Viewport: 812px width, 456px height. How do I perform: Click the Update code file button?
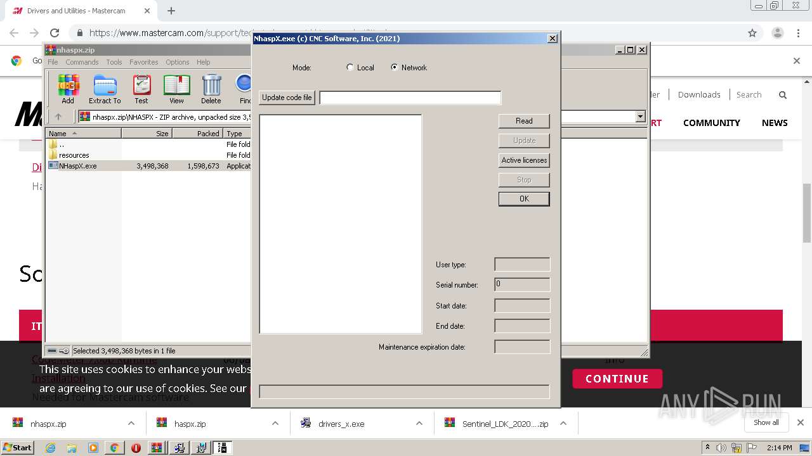tap(287, 98)
